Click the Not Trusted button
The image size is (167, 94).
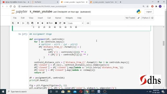click(x=130, y=18)
